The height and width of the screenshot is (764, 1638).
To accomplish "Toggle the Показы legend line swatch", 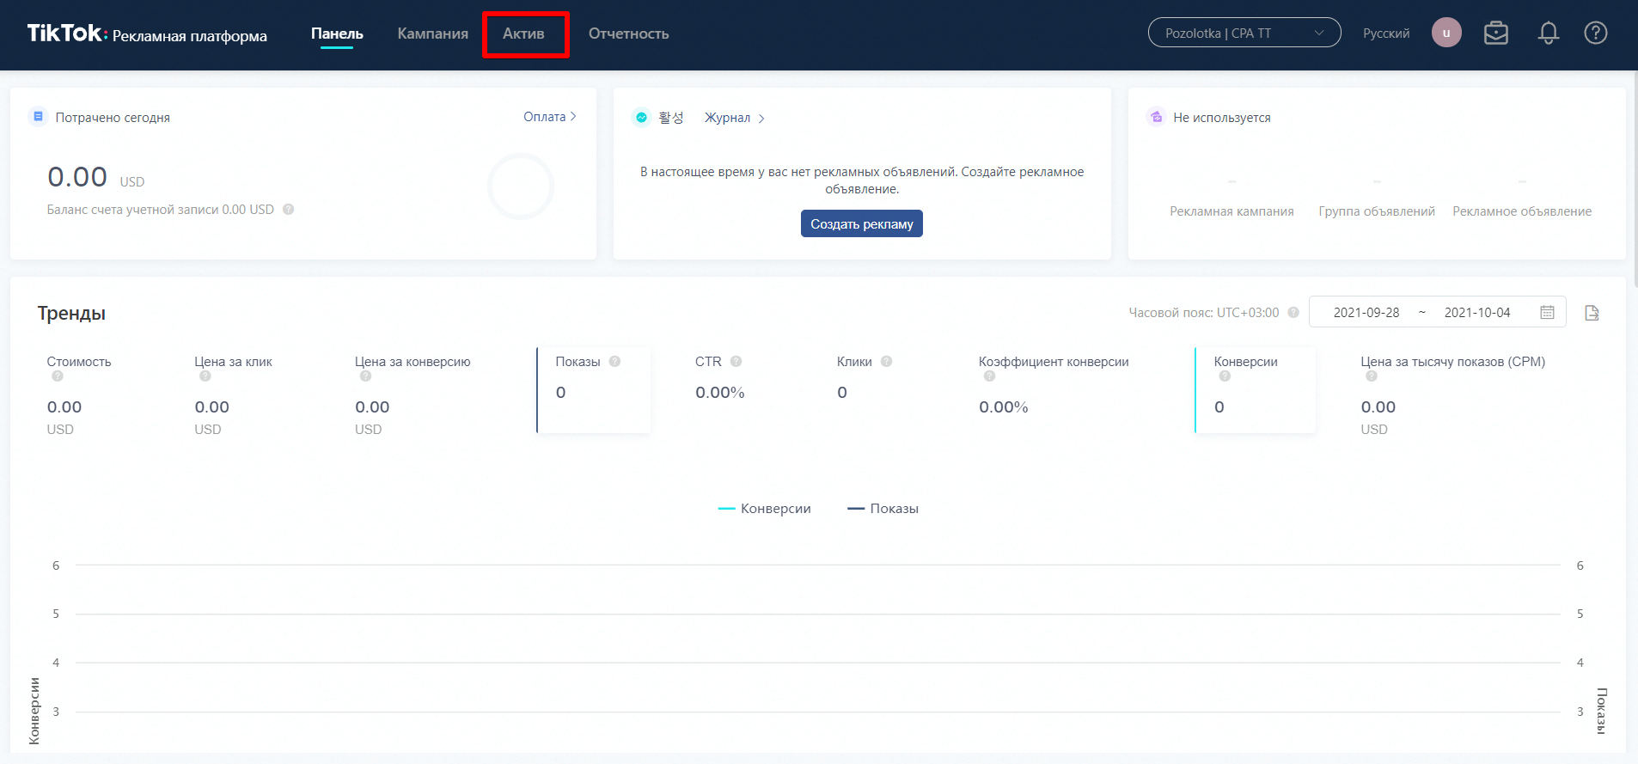I will coord(856,509).
